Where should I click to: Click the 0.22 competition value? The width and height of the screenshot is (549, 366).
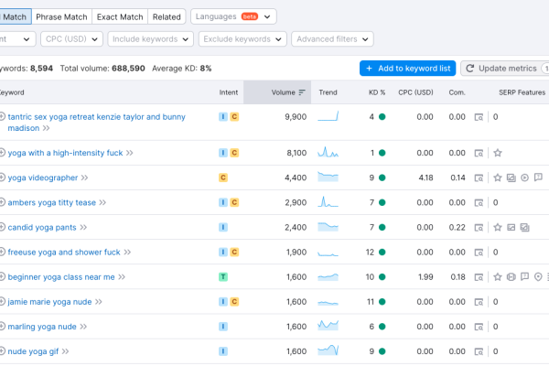tap(457, 228)
